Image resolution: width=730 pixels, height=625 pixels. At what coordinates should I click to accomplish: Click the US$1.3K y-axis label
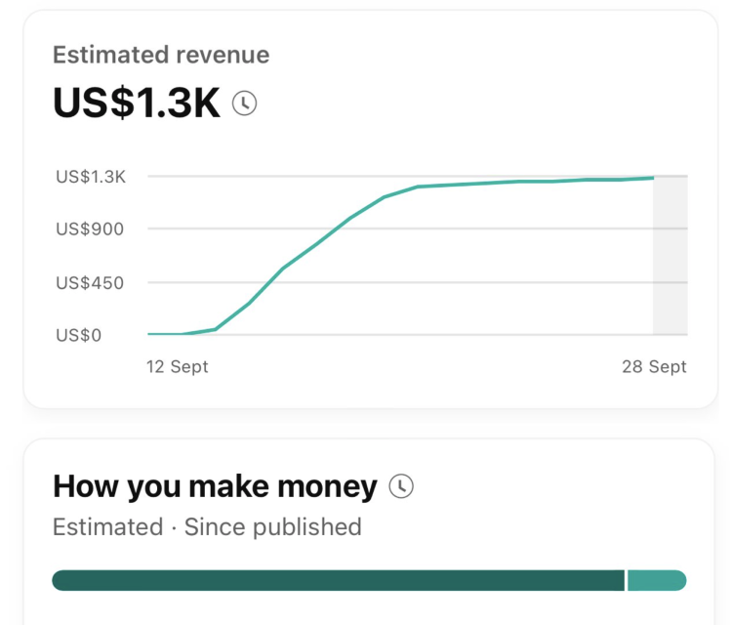point(91,177)
